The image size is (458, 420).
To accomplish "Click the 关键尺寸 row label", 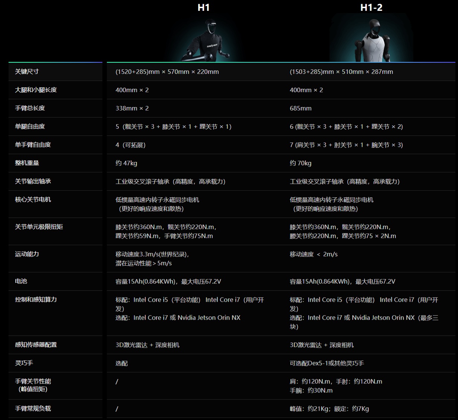I will [x=27, y=72].
